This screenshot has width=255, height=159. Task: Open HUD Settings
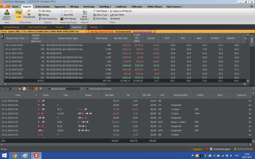coord(68,19)
